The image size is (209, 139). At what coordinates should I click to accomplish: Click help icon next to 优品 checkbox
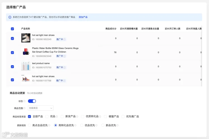coord(57,116)
